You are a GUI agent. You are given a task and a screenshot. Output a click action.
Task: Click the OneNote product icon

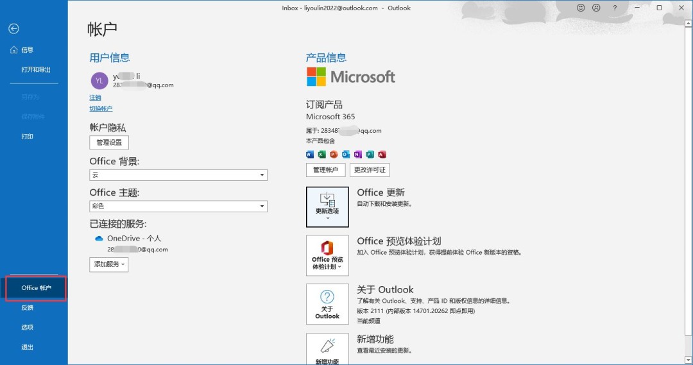pyautogui.click(x=358, y=154)
